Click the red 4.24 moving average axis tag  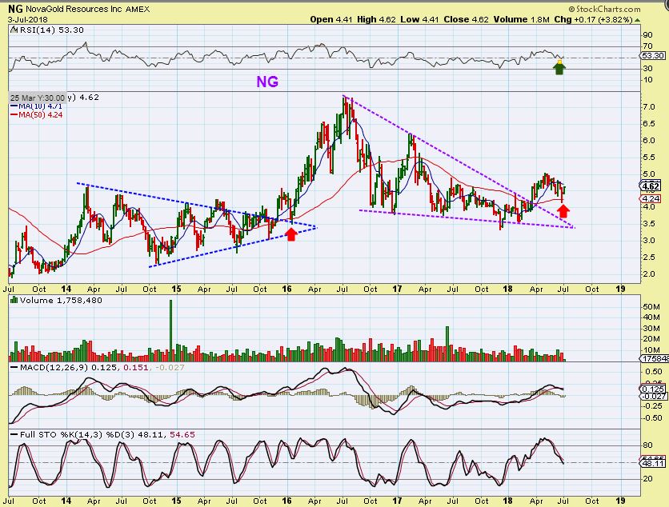coord(651,198)
